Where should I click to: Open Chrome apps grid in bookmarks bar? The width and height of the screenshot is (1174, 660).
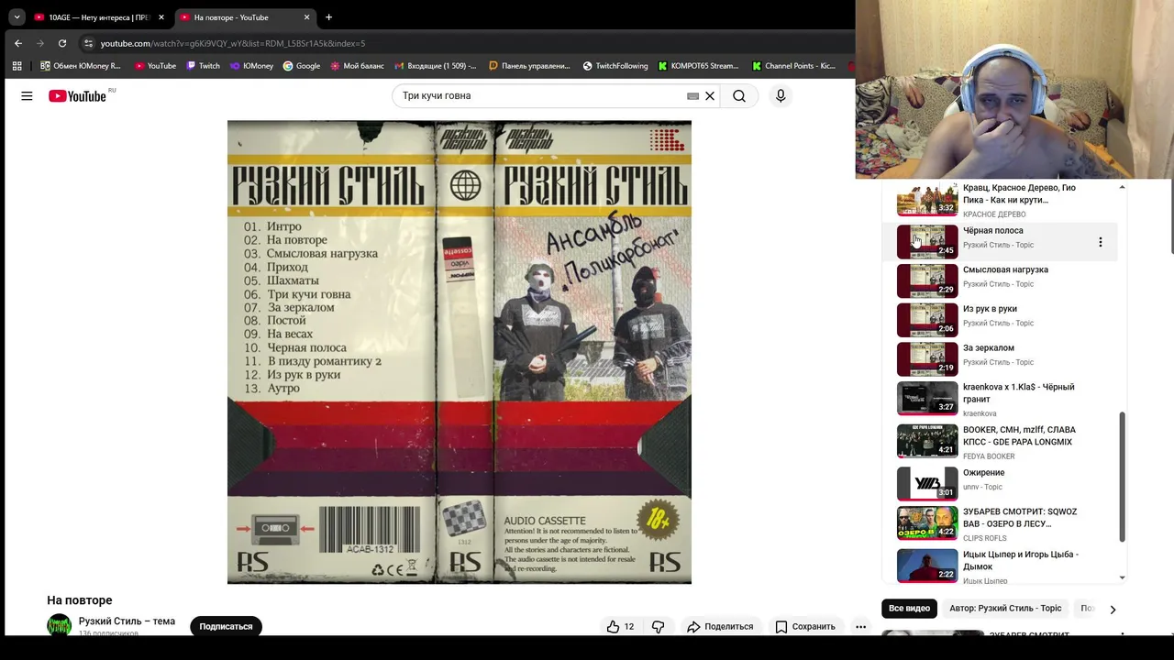[x=17, y=66]
